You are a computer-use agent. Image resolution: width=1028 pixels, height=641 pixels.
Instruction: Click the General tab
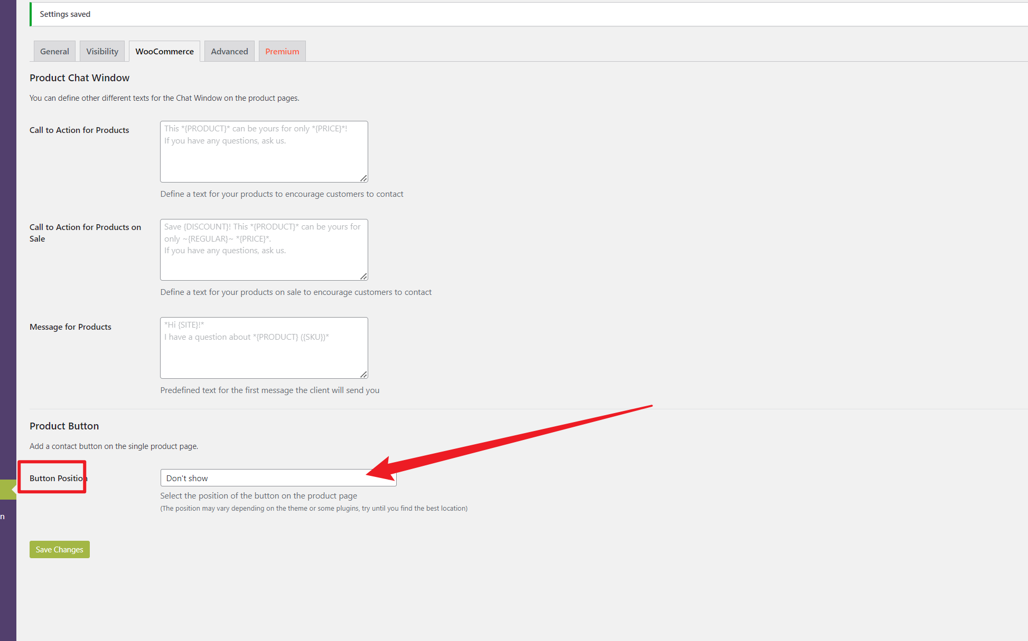55,50
